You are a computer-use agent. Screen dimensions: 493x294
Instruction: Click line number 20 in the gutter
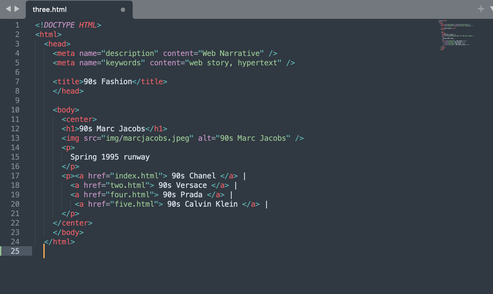15,204
